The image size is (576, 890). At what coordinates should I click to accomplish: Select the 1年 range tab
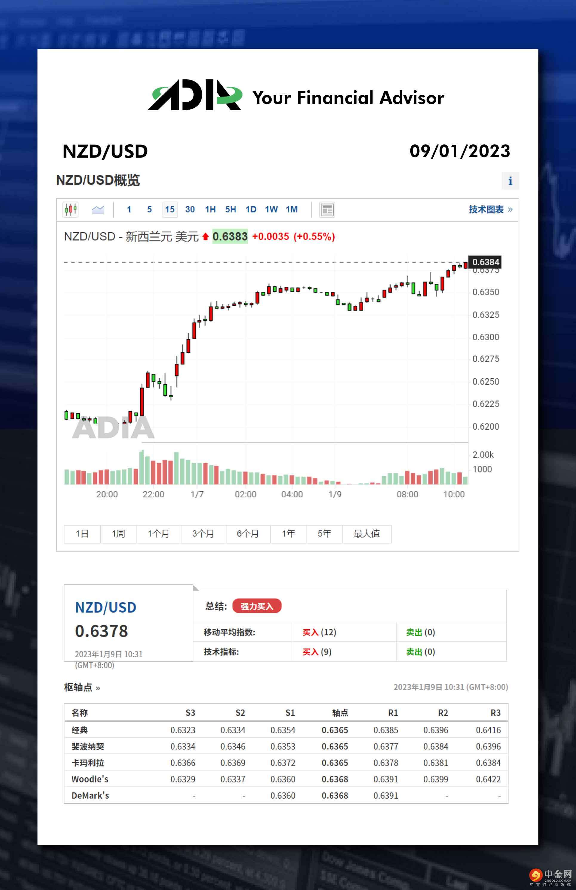point(288,534)
